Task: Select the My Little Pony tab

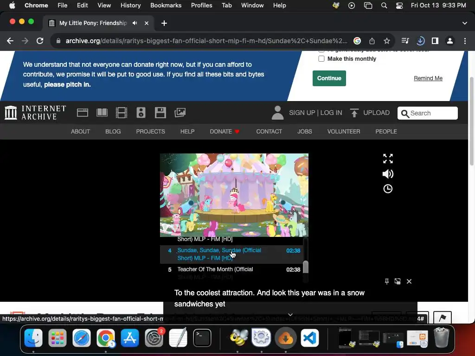Action: pyautogui.click(x=98, y=23)
